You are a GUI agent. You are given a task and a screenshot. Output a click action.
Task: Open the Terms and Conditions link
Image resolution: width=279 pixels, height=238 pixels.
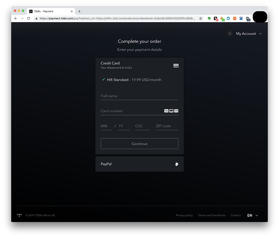[x=212, y=215]
